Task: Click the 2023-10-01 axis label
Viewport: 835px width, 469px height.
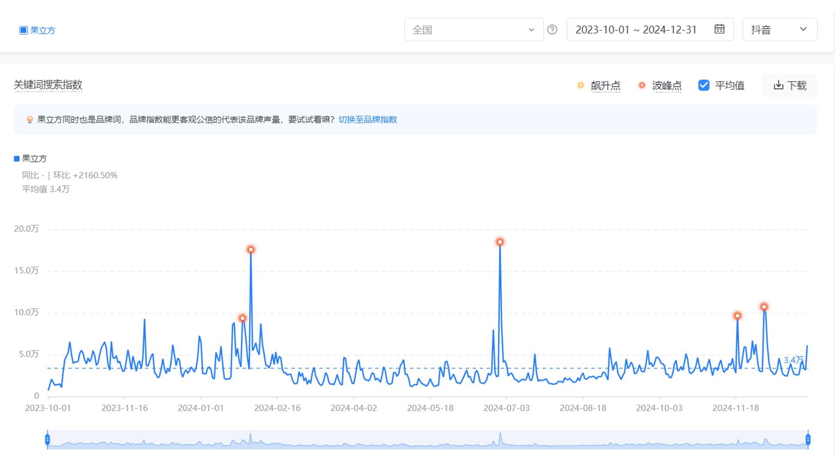Action: 48,408
